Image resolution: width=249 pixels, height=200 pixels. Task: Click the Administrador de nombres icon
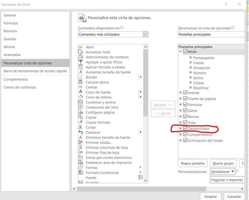click(x=81, y=57)
